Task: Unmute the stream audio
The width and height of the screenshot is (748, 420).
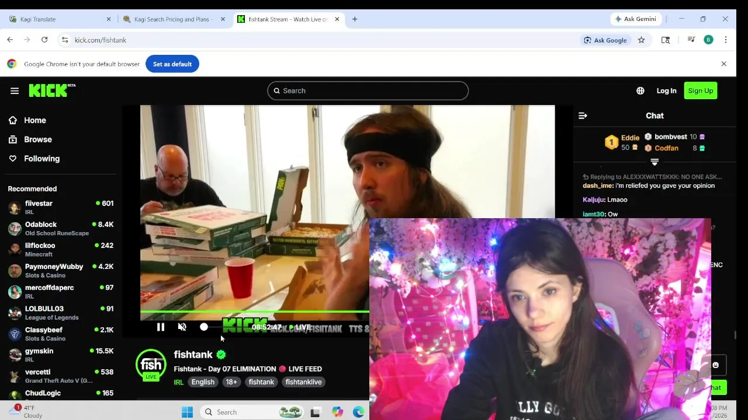Action: (182, 327)
